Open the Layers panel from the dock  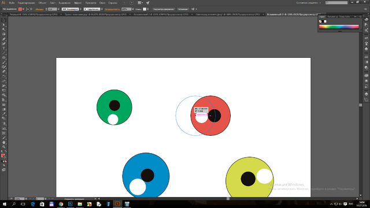pyautogui.click(x=366, y=94)
